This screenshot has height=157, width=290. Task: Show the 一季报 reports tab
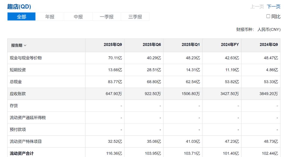(x=107, y=17)
